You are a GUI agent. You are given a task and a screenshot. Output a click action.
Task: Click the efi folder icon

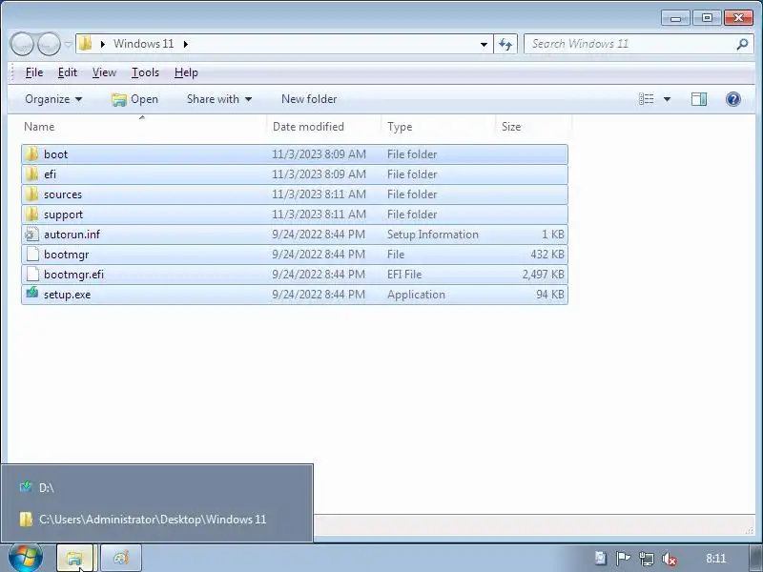pyautogui.click(x=31, y=174)
